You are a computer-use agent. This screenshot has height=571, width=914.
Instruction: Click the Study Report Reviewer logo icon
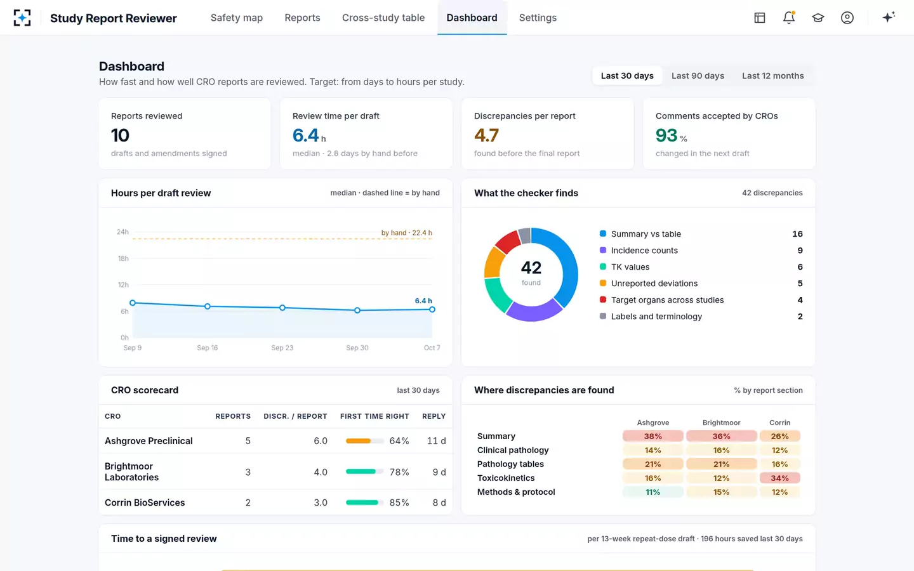22,18
